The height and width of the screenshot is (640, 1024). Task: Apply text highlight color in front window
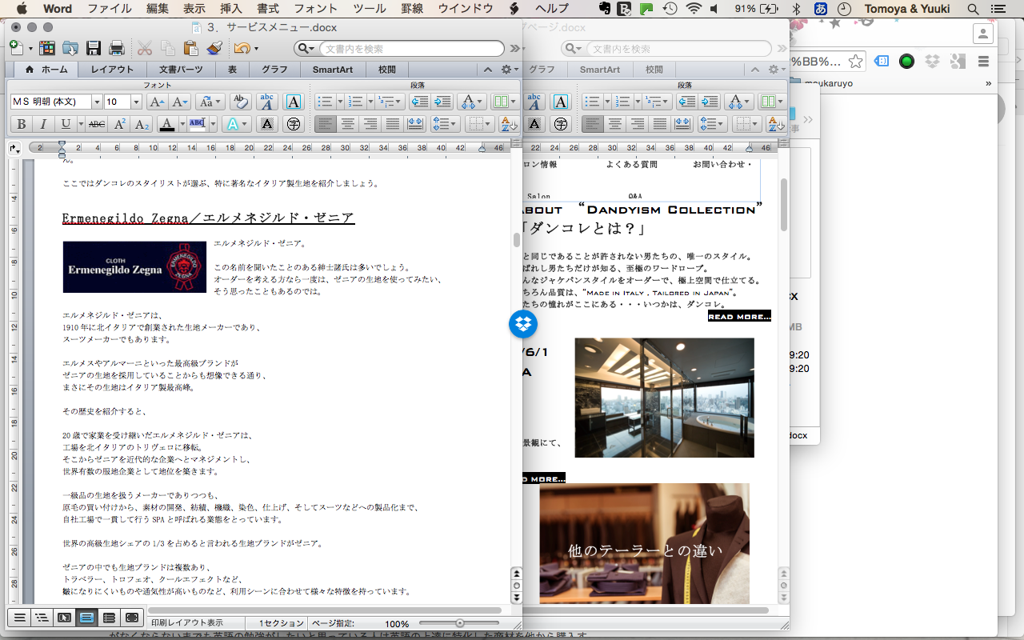pyautogui.click(x=198, y=124)
